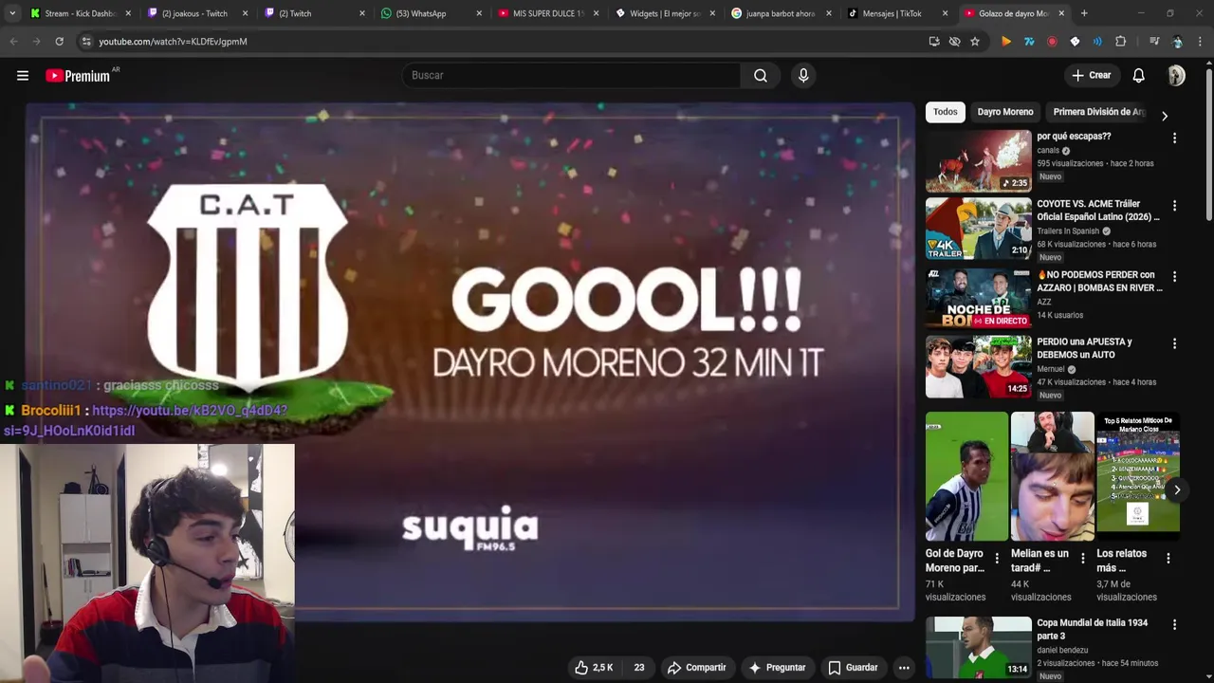Click the crossed-out eye icon in address bar

click(955, 42)
